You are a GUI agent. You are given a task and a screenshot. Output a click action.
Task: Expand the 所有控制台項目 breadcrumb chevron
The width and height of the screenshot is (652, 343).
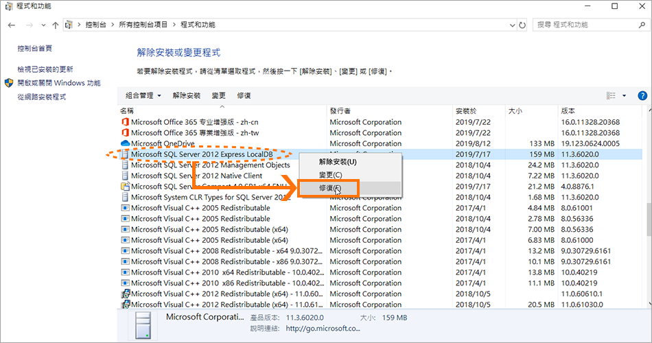point(174,25)
